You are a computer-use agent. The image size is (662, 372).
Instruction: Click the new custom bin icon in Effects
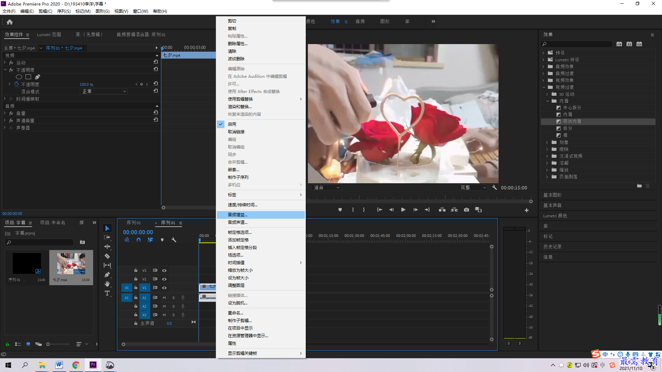pyautogui.click(x=639, y=186)
